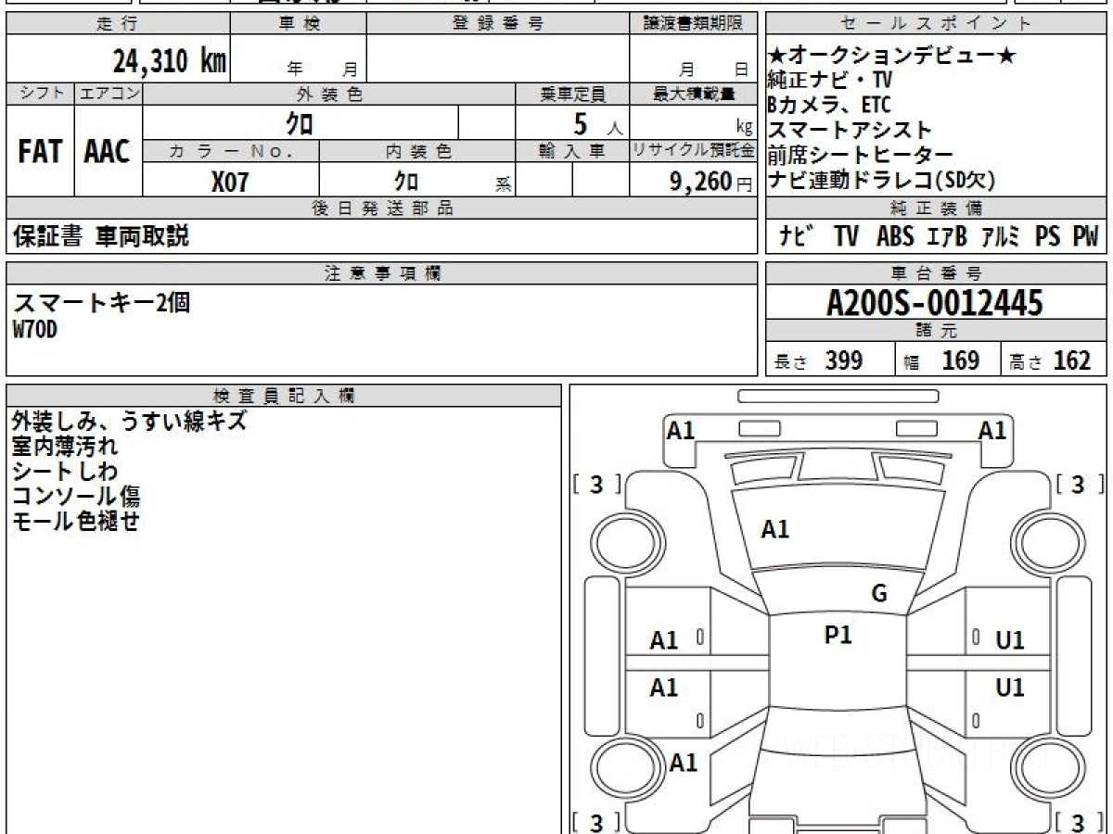Click the AAC air conditioner value
This screenshot has height=834, width=1113.
click(x=108, y=152)
